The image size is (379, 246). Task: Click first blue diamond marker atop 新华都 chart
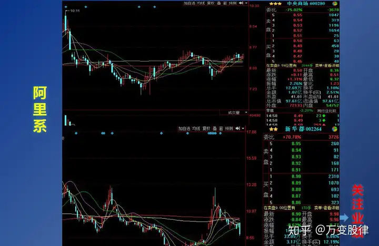point(76,133)
